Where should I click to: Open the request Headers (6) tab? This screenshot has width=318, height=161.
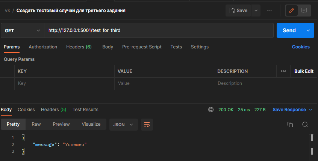click(x=79, y=47)
